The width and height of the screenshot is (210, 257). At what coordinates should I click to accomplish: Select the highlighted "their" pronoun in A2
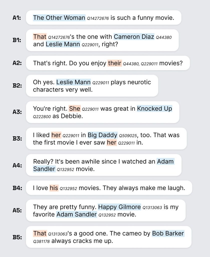coord(115,63)
